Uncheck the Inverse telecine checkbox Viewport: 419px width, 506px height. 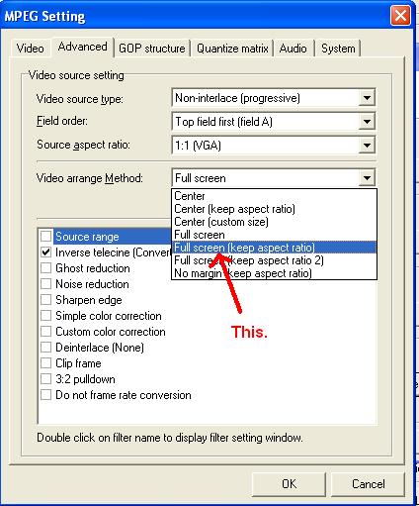pos(45,253)
